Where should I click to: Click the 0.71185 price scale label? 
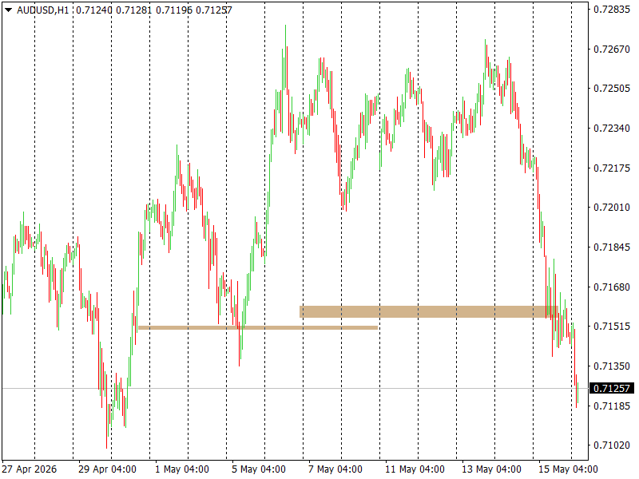coord(612,406)
